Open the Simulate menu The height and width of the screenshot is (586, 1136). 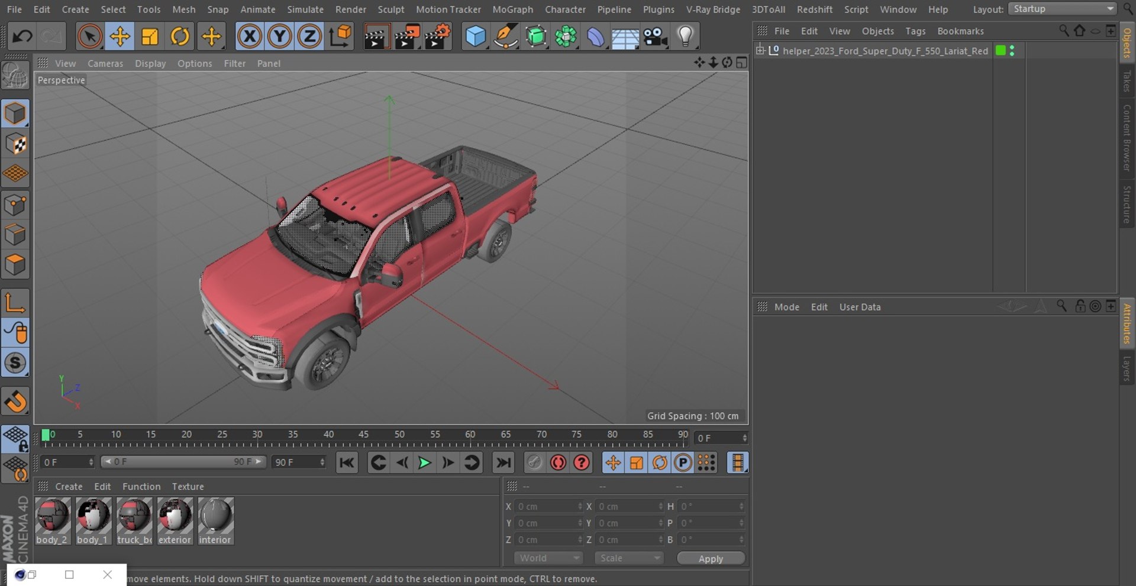(x=305, y=9)
